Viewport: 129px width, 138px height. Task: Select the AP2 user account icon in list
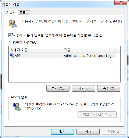coord(12,56)
